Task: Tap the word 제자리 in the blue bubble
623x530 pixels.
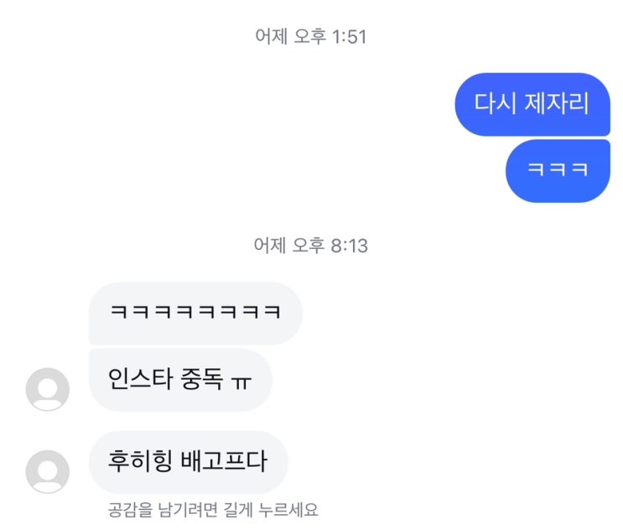Action: pos(557,104)
